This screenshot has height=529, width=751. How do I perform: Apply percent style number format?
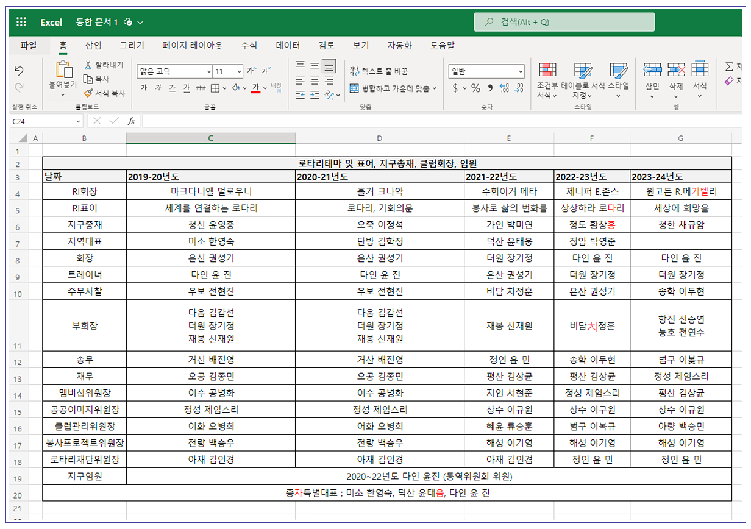[475, 88]
